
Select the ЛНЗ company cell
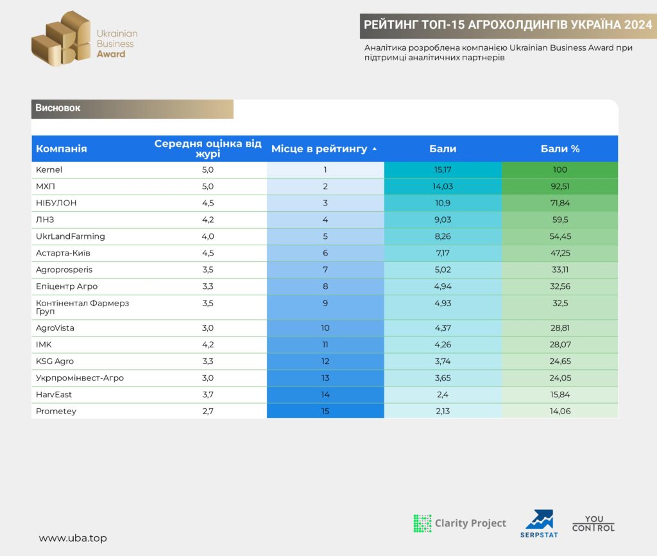90,220
